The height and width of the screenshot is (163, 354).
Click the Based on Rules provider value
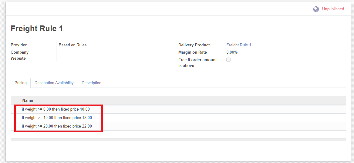point(72,45)
